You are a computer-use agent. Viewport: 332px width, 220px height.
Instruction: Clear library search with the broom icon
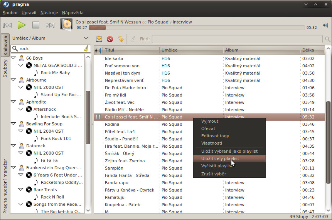(x=86, y=48)
